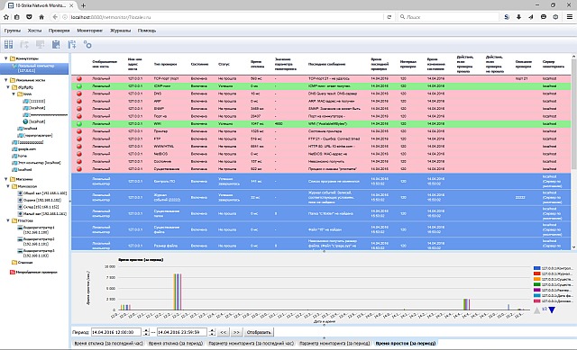577x350 pixels.
Task: Open the browser downloads arrow icon
Action: tap(518, 17)
